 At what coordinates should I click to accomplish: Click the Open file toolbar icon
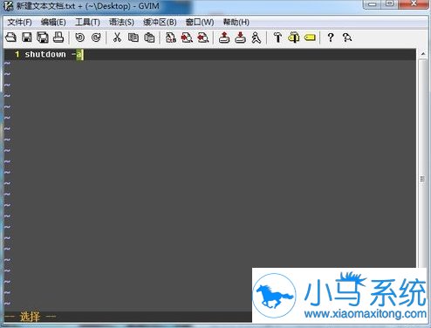click(x=10, y=38)
